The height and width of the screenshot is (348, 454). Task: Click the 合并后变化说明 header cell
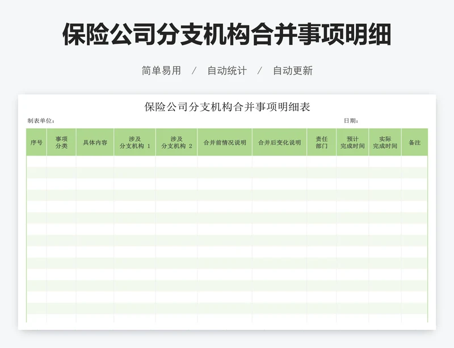[279, 142]
